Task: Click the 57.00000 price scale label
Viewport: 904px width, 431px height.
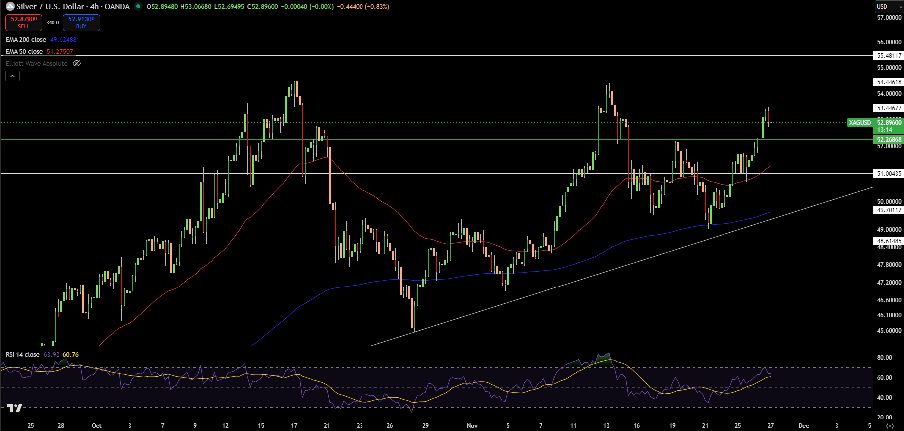Action: (889, 18)
